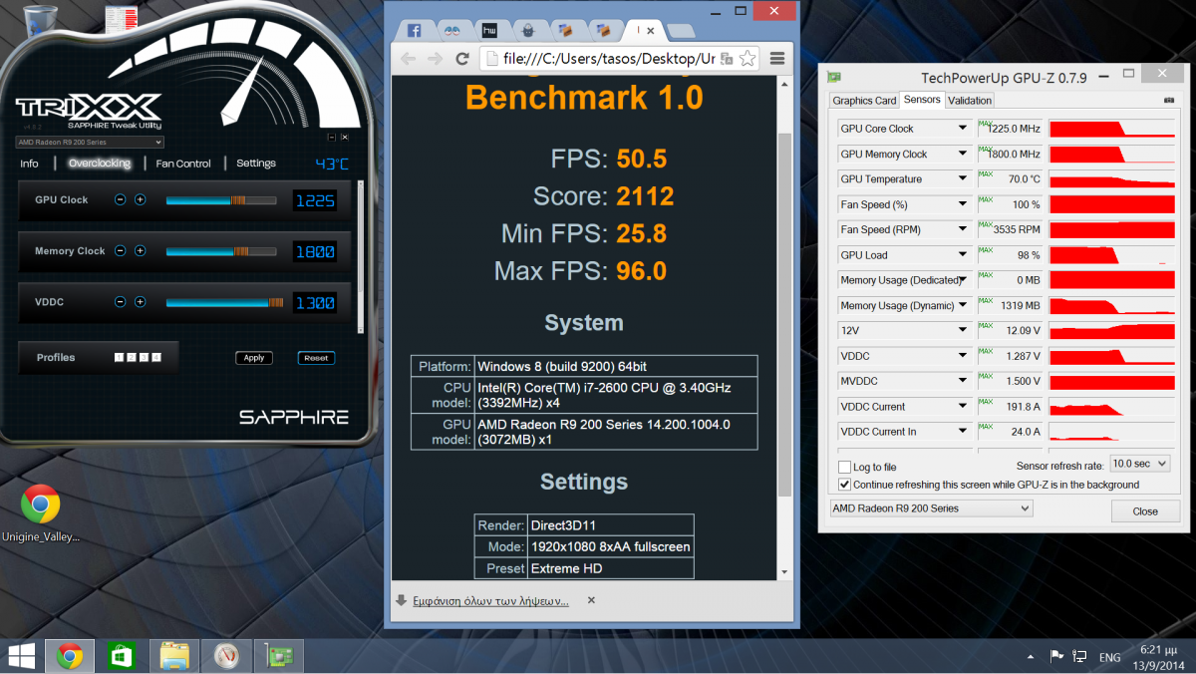1196x674 pixels.
Task: Click the Memory Clock value 1800 field
Action: (x=314, y=252)
